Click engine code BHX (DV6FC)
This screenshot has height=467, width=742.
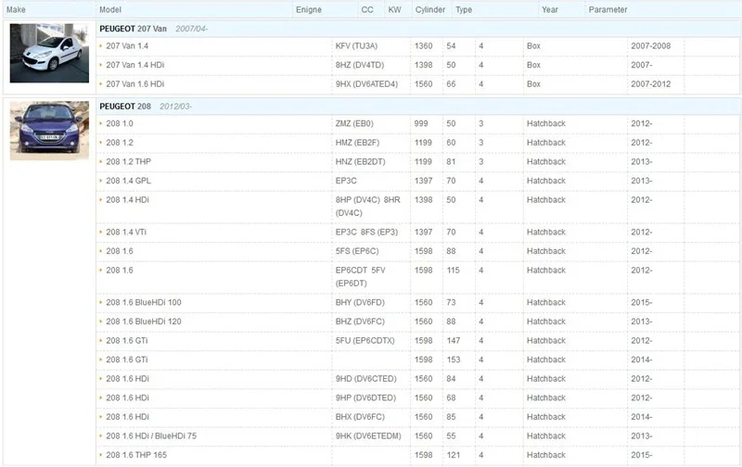pos(360,417)
